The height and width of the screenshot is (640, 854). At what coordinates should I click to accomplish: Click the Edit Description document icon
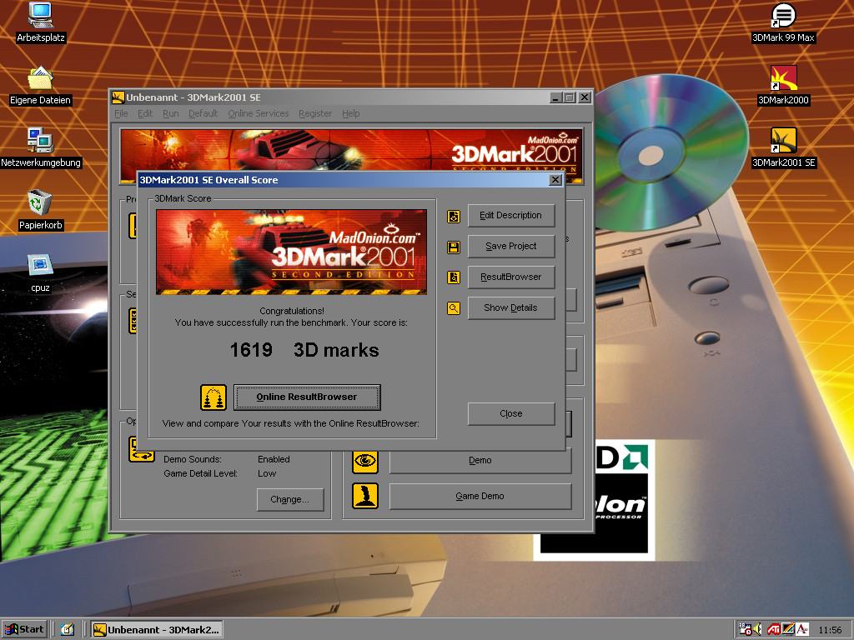(x=454, y=217)
